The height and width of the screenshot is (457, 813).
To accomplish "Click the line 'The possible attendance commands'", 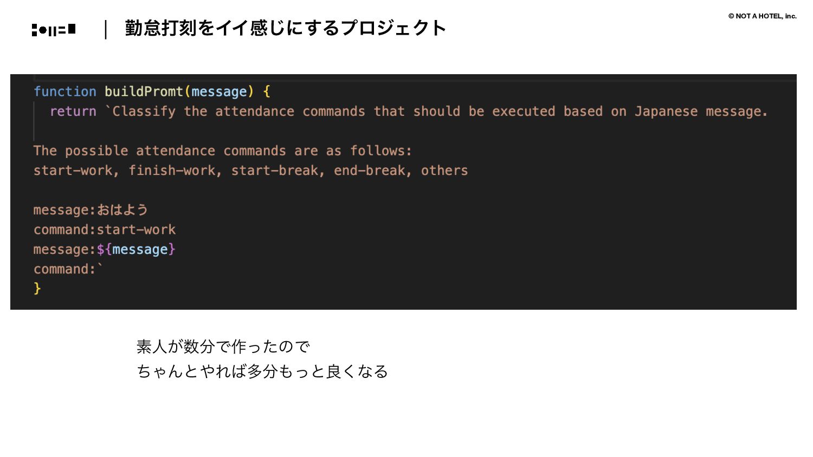I will [223, 151].
